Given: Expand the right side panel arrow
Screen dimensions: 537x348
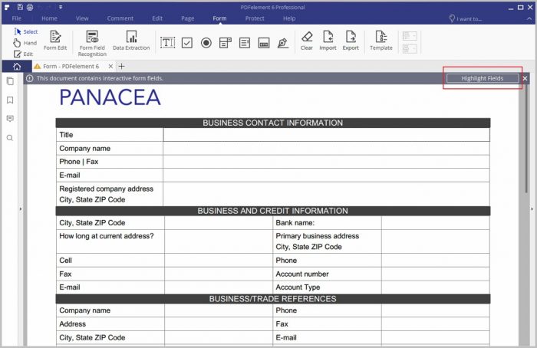Looking at the screenshot, I should coord(532,208).
